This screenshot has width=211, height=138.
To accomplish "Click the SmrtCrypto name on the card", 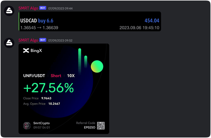I will (42, 123).
